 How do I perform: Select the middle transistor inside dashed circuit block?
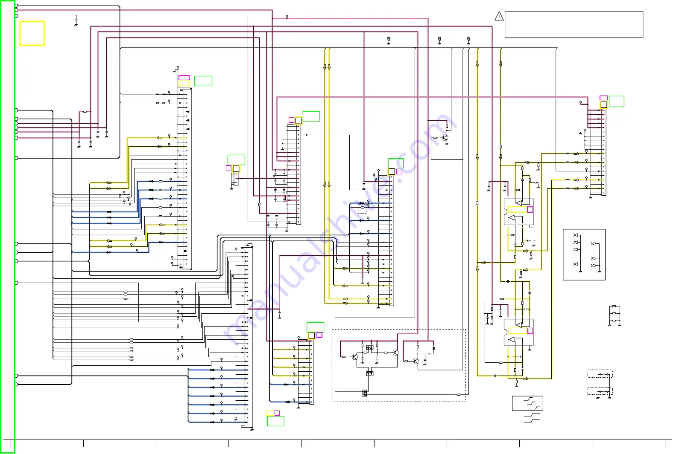click(x=395, y=353)
